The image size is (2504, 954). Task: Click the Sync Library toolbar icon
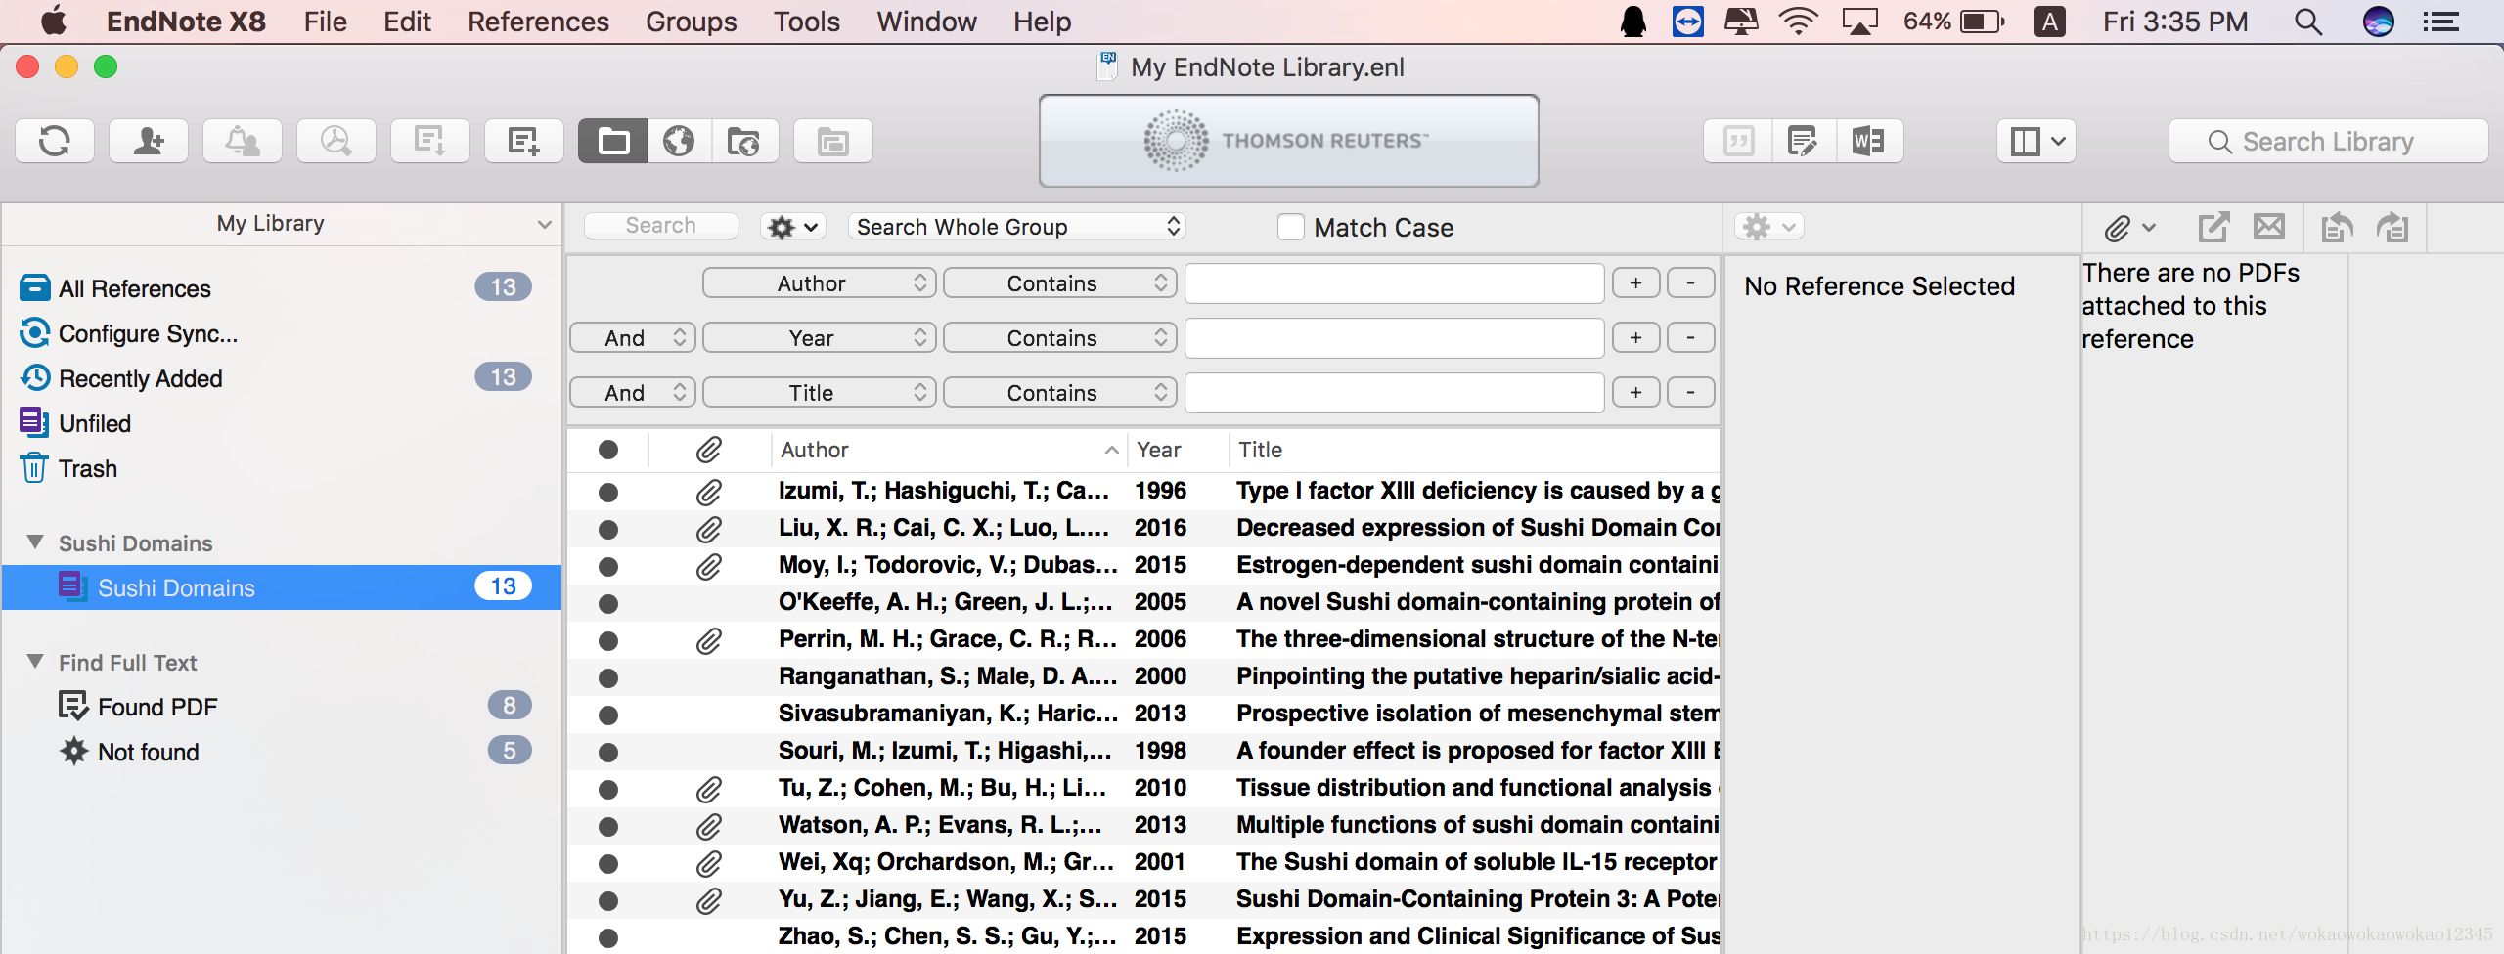55,142
